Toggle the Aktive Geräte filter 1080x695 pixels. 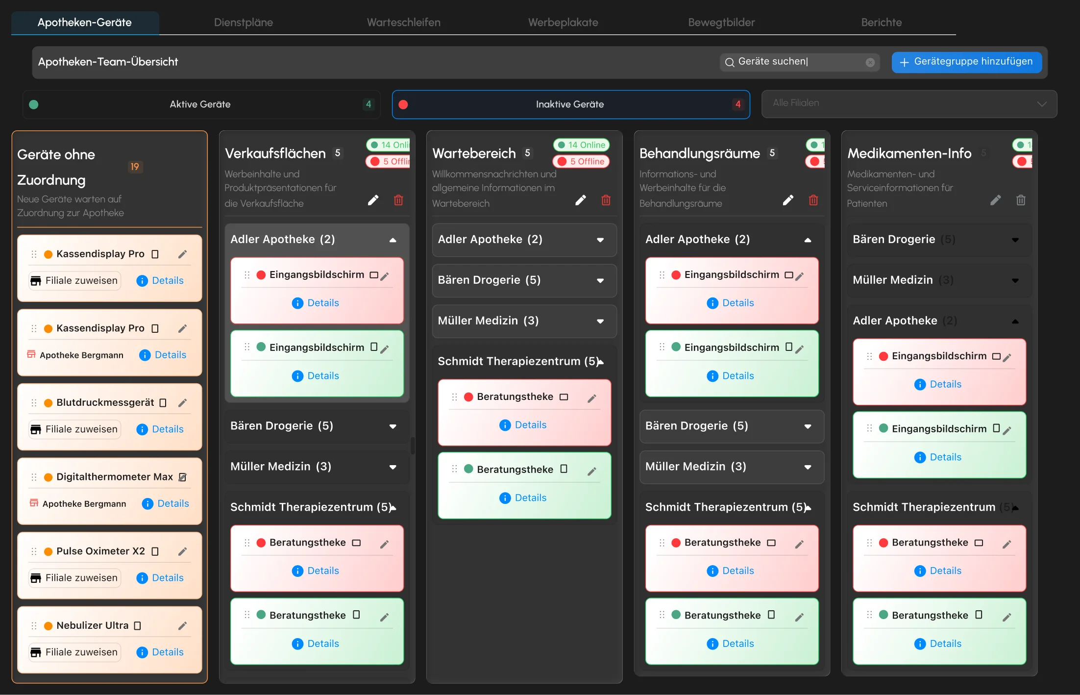click(x=201, y=104)
